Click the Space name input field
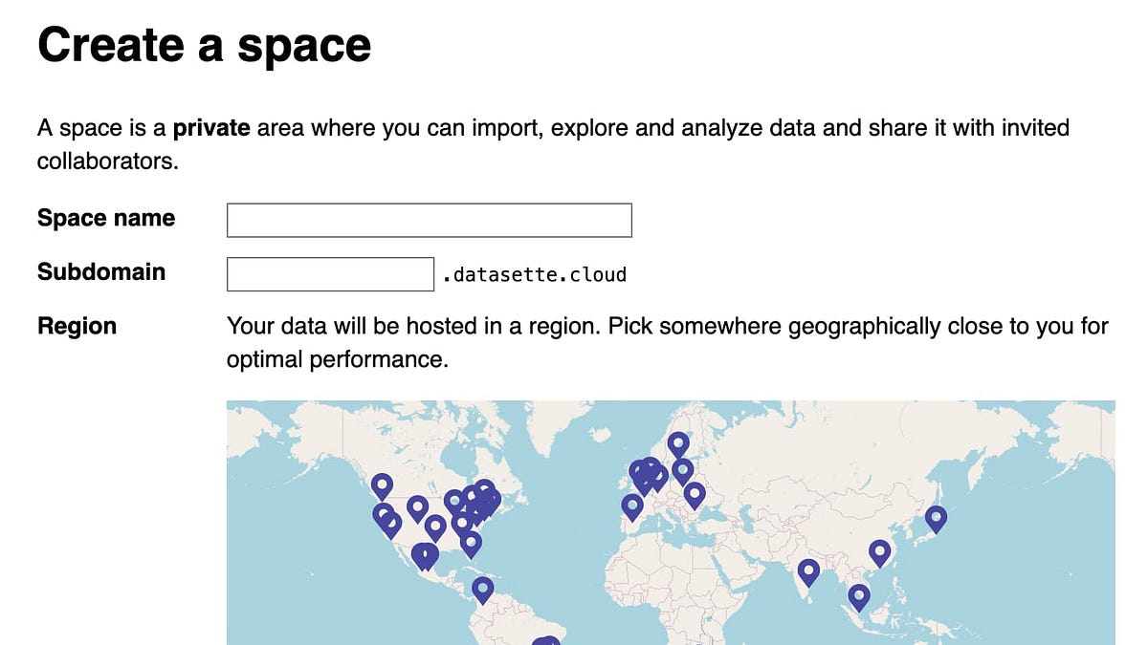1148x645 pixels. click(x=429, y=220)
